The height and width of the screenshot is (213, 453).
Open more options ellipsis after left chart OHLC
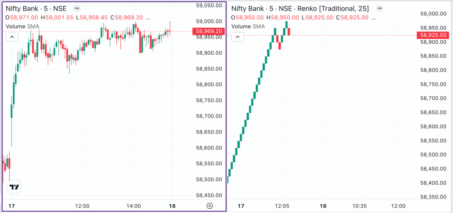(x=147, y=17)
